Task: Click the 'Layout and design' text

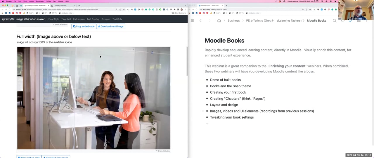Action: click(224, 105)
